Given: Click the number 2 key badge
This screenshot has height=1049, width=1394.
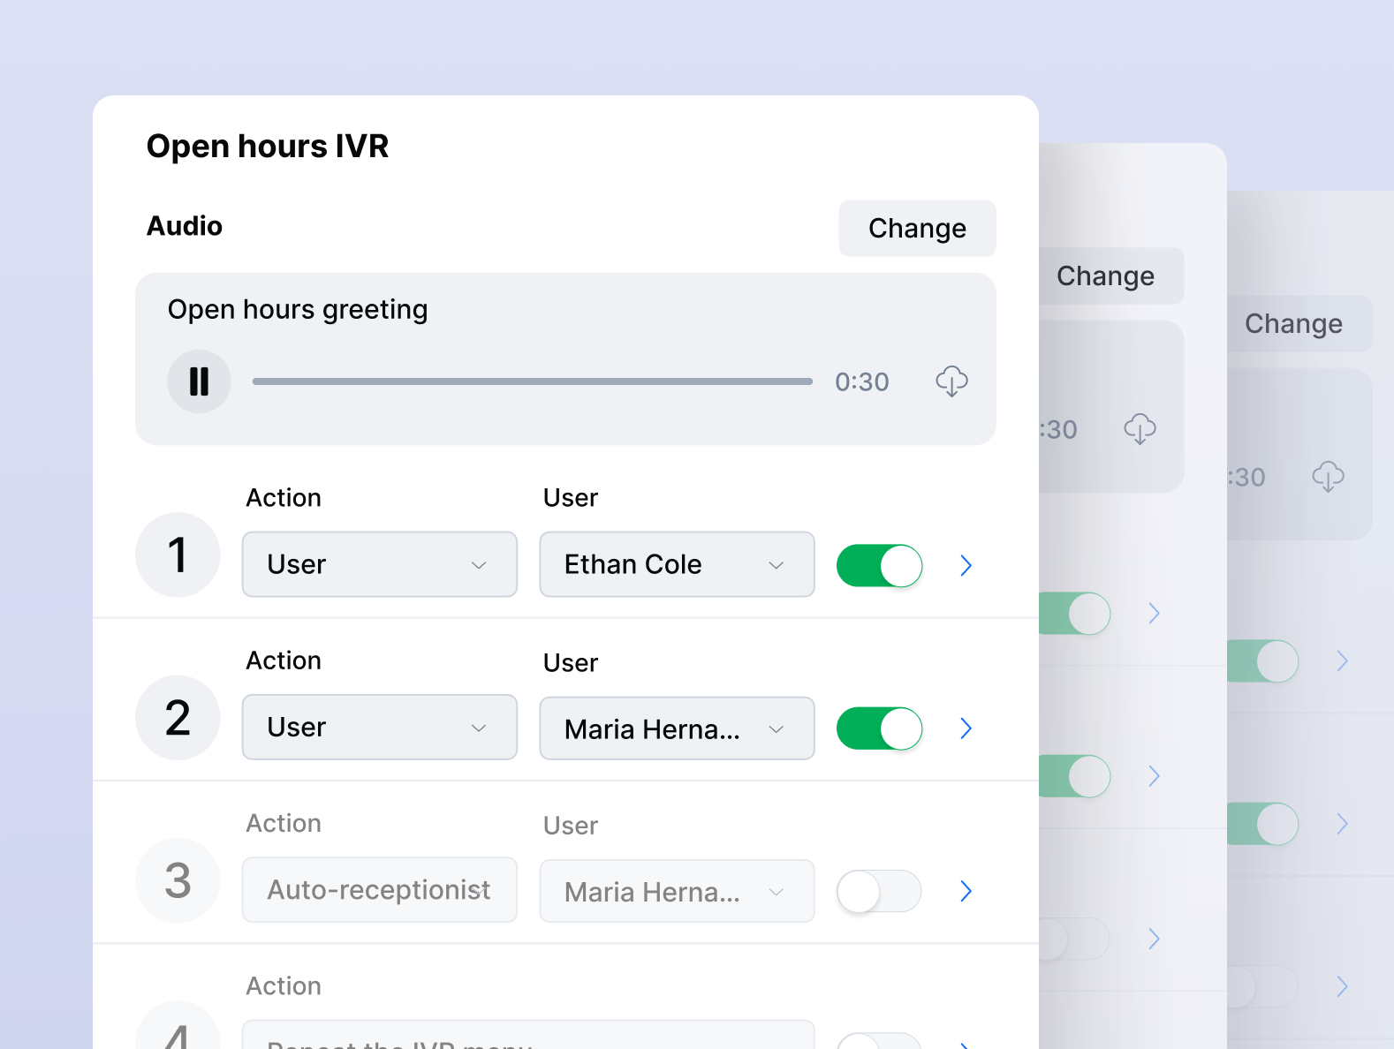Looking at the screenshot, I should click(x=178, y=717).
